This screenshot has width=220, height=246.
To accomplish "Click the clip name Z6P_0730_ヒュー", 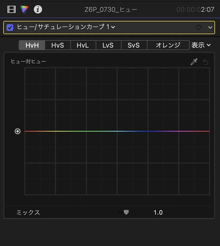I will (111, 10).
